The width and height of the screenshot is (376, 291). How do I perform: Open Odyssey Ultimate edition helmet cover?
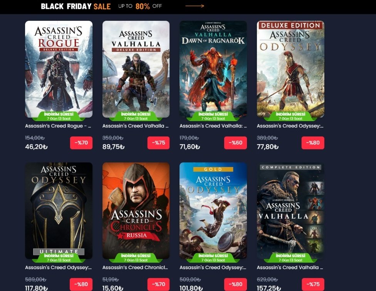click(x=59, y=211)
